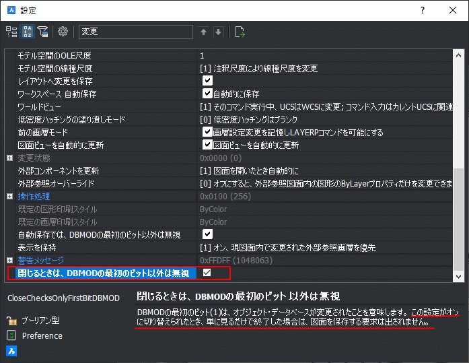469x363 pixels.
Task: Click the BricsCAD logo in title bar
Action: tap(11, 10)
